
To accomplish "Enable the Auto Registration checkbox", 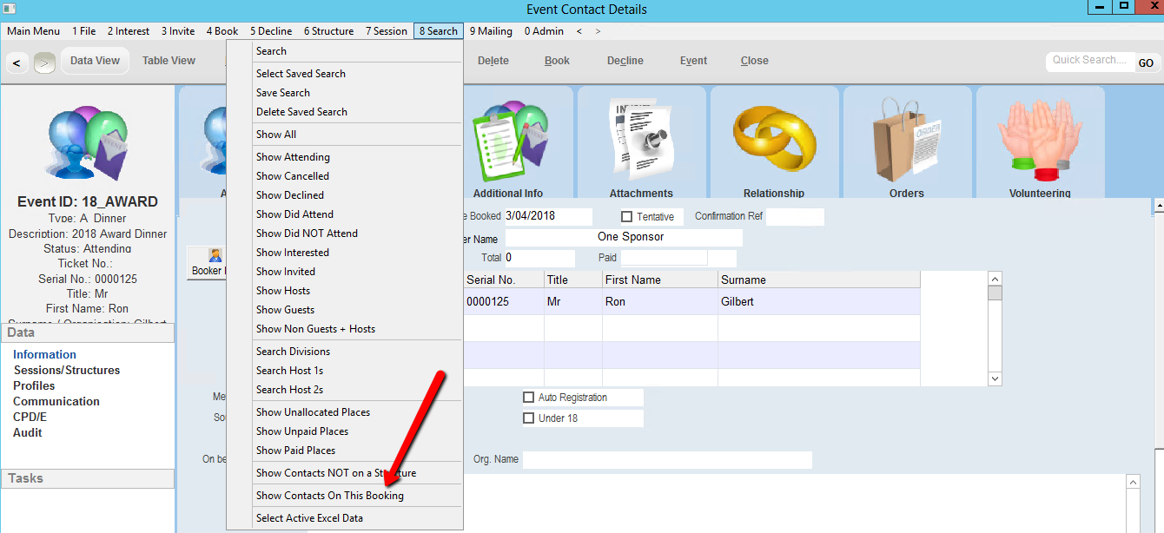I will pos(528,398).
